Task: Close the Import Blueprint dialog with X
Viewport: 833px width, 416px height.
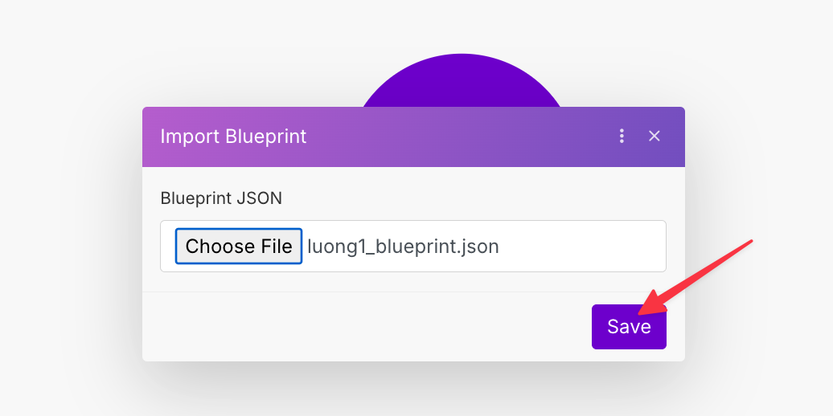Action: tap(654, 137)
